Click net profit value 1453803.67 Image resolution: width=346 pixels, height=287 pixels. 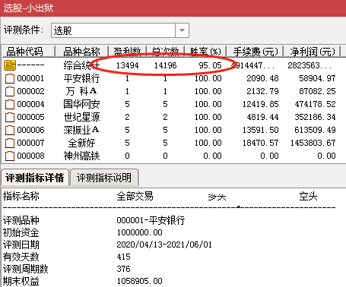pos(313,143)
